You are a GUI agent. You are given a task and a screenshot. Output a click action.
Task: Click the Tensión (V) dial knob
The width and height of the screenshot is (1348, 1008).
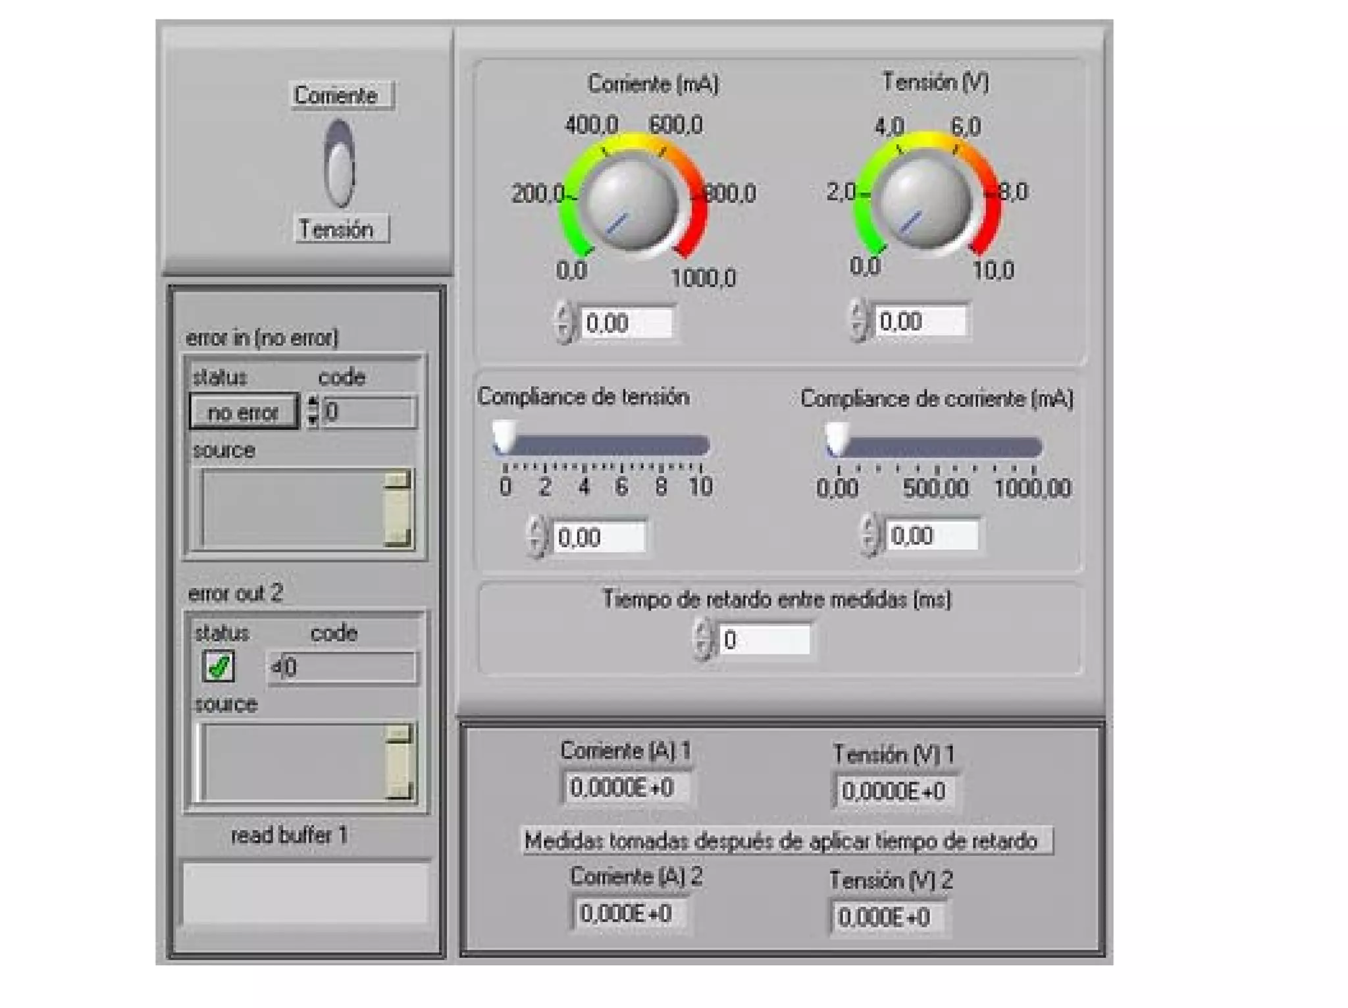coord(924,200)
